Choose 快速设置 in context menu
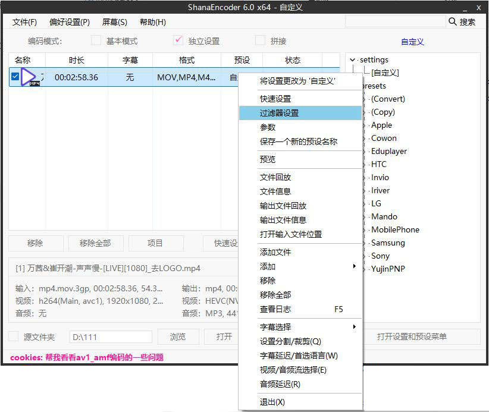This screenshot has width=489, height=412. [x=300, y=99]
